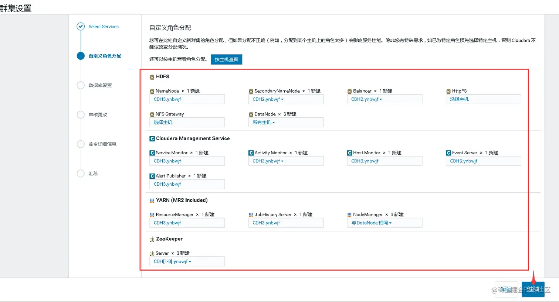Click Host Monitor host field CDH3.ynbwjf
The image size is (559, 302).
[384, 161]
